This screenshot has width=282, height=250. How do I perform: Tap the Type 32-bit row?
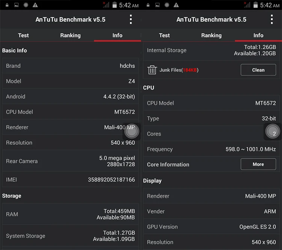click(211, 118)
